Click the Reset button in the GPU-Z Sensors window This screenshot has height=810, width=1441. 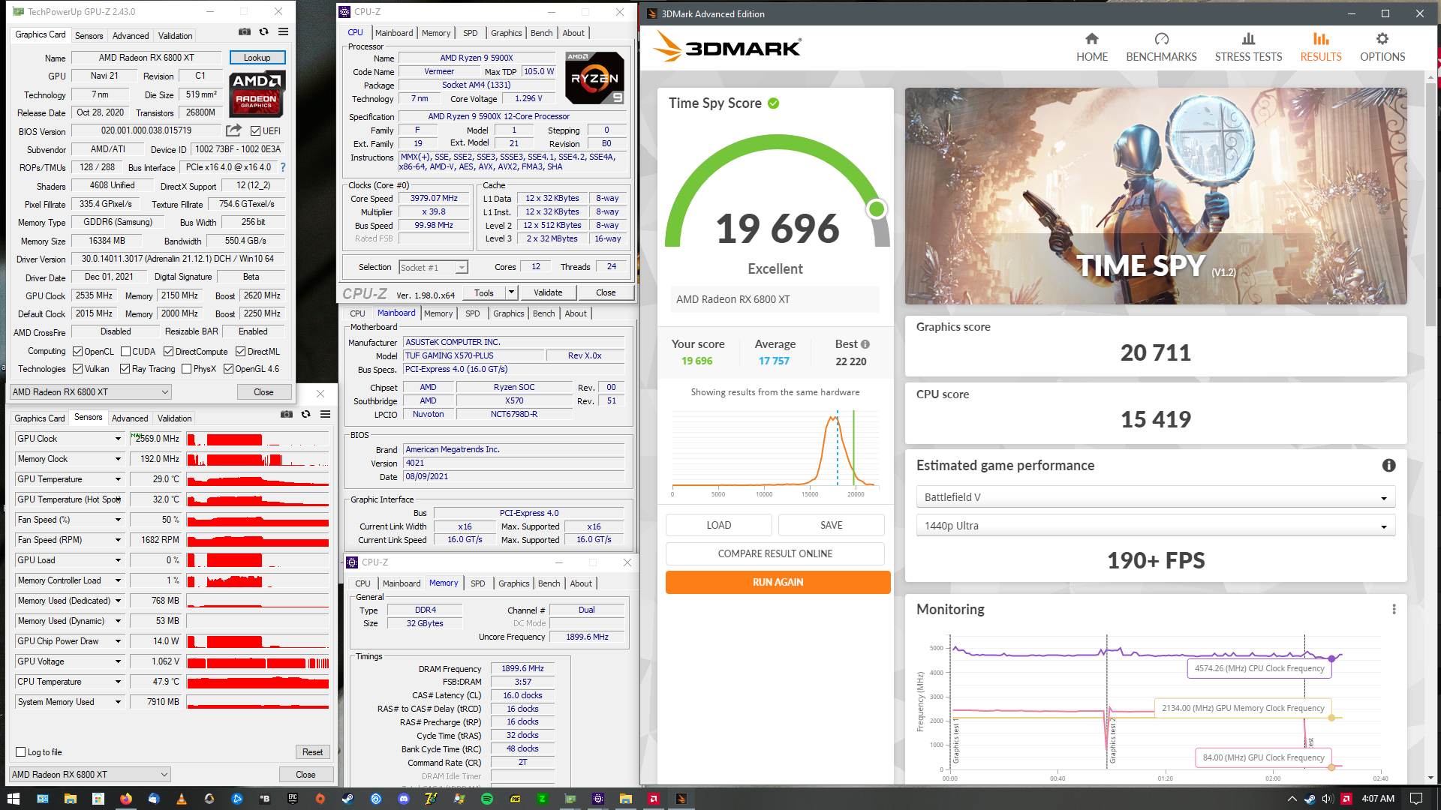312,752
